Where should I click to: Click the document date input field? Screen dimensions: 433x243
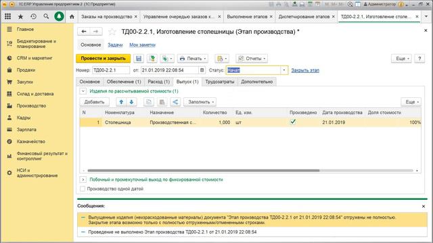170,70
